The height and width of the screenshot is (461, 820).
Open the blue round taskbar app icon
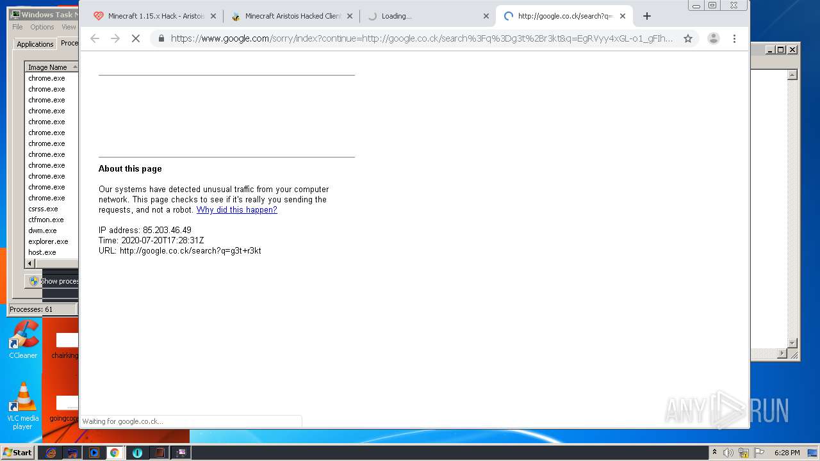[137, 453]
